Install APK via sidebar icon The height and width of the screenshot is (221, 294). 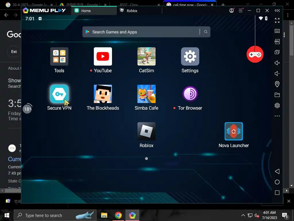[x=277, y=41]
